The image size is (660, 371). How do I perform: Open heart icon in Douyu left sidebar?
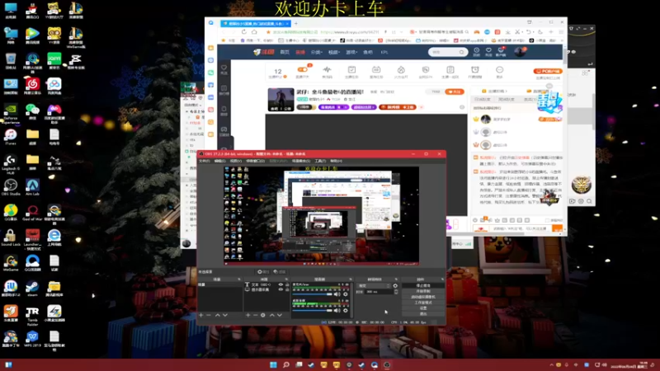(x=224, y=68)
